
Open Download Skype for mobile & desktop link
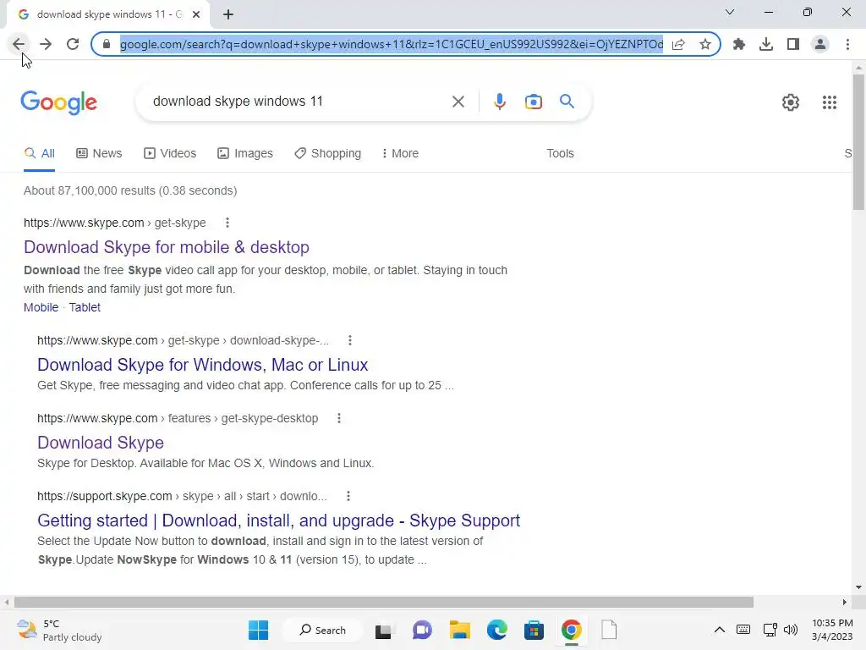pos(167,247)
